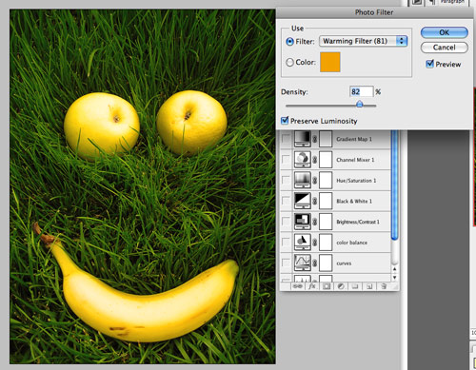The height and width of the screenshot is (370, 476).
Task: Show the Hue/Saturation 1 layer
Action: tap(286, 180)
